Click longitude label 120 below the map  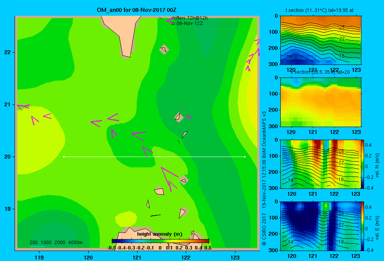[88, 257]
